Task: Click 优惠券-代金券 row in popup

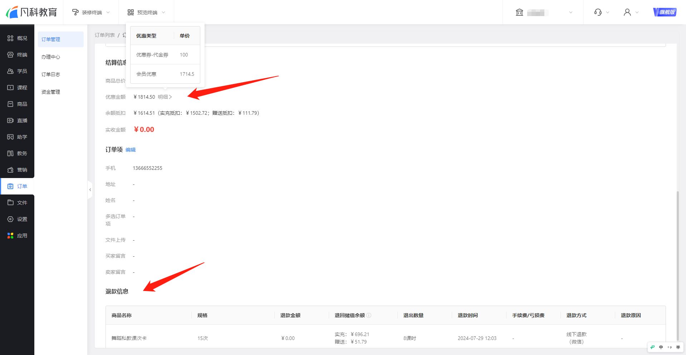Action: coord(165,55)
